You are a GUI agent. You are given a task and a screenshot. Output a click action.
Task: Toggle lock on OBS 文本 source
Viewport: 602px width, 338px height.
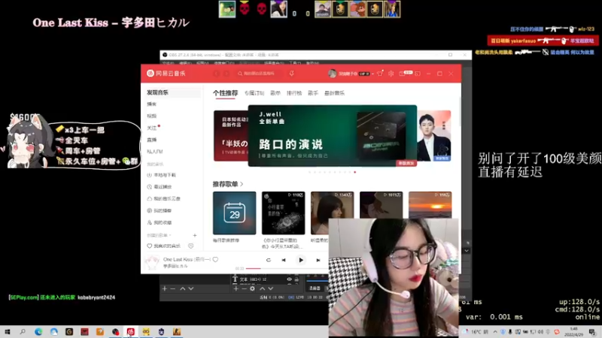[296, 279]
